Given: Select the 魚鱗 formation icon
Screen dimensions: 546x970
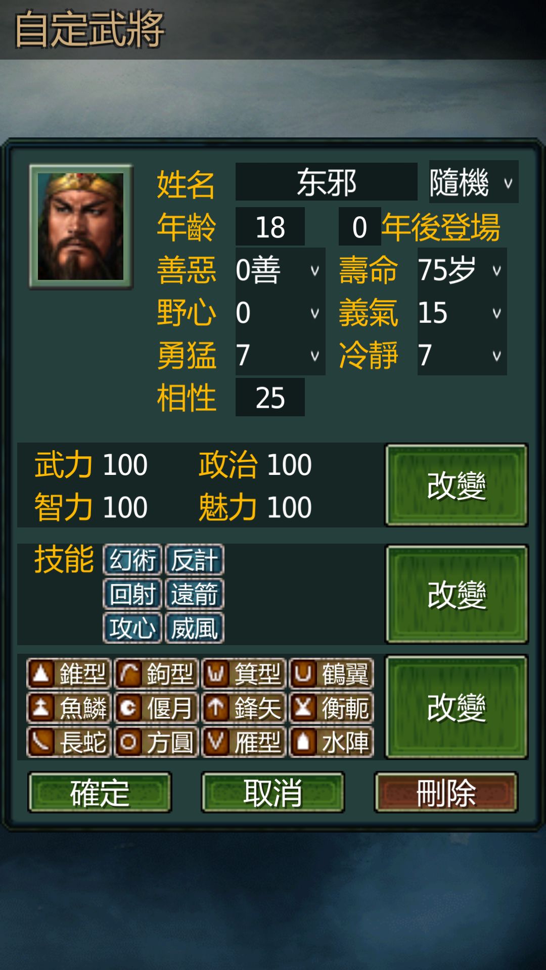Looking at the screenshot, I should click(68, 708).
